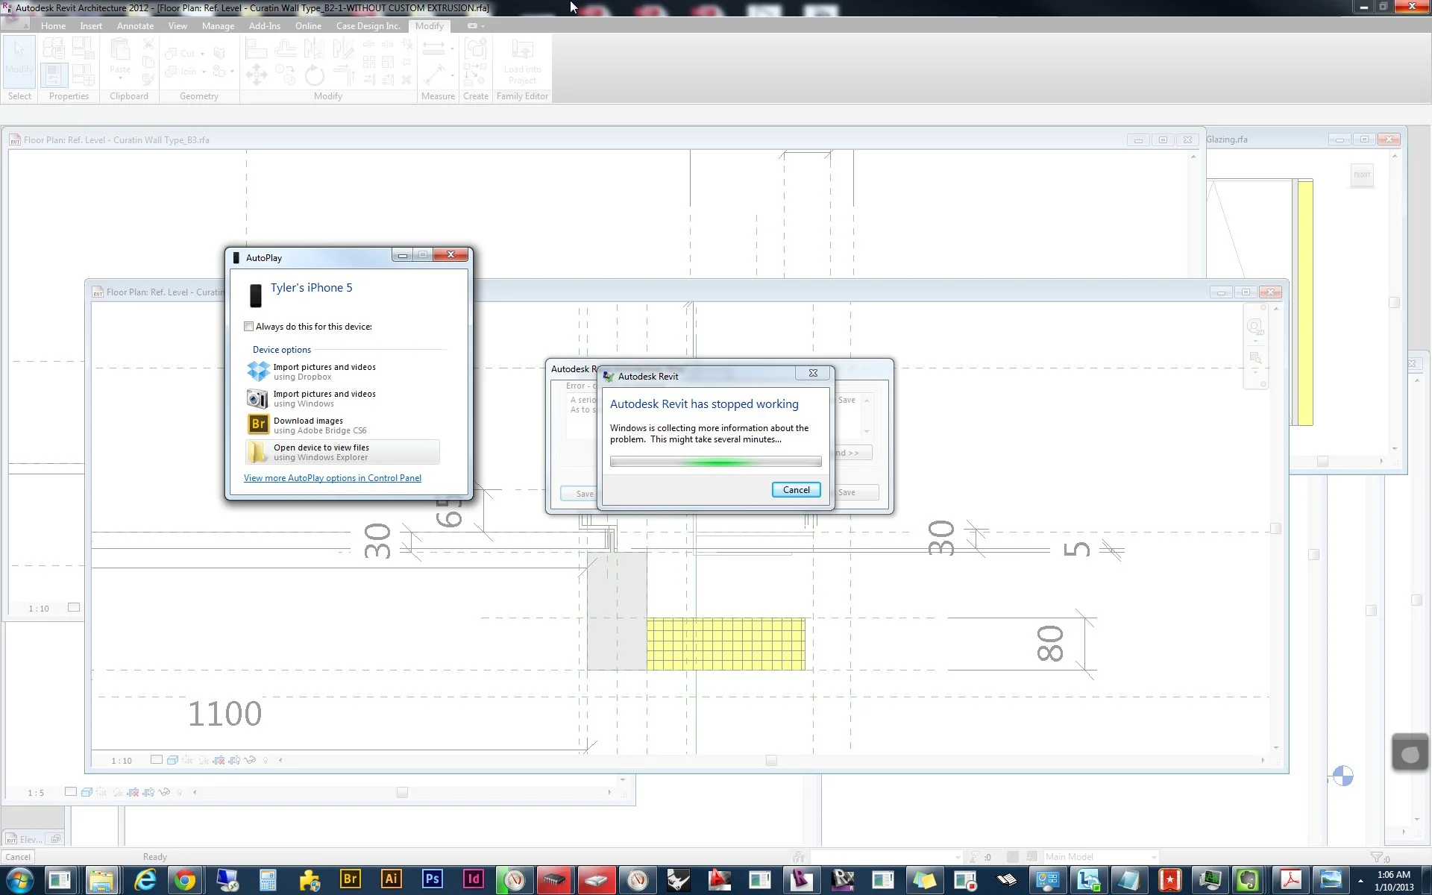Open the Home ribbon tab
The image size is (1432, 895).
click(x=53, y=26)
